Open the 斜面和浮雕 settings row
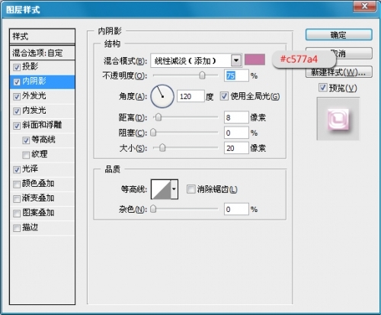381x315 pixels. click(42, 125)
